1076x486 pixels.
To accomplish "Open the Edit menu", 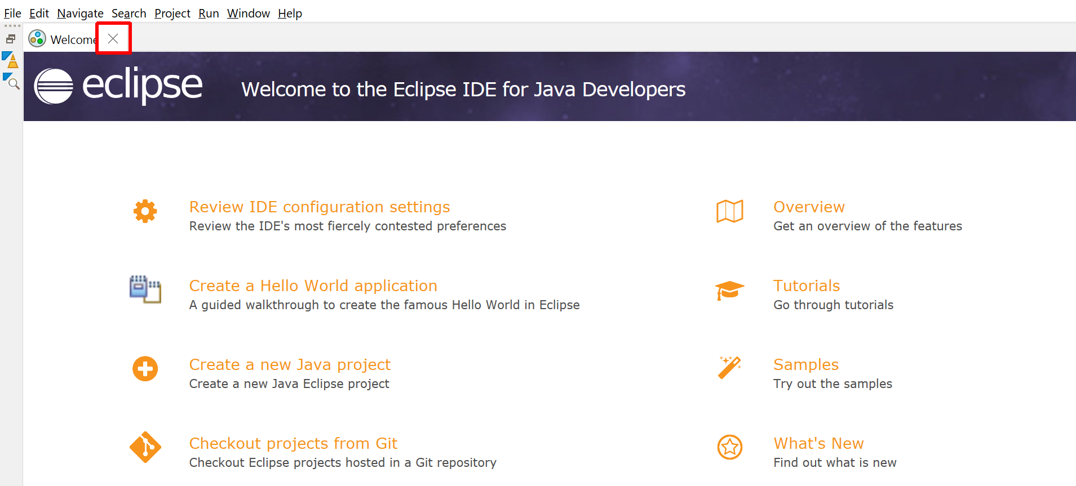I will [39, 13].
